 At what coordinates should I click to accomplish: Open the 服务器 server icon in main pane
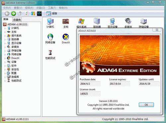coord(97,23)
